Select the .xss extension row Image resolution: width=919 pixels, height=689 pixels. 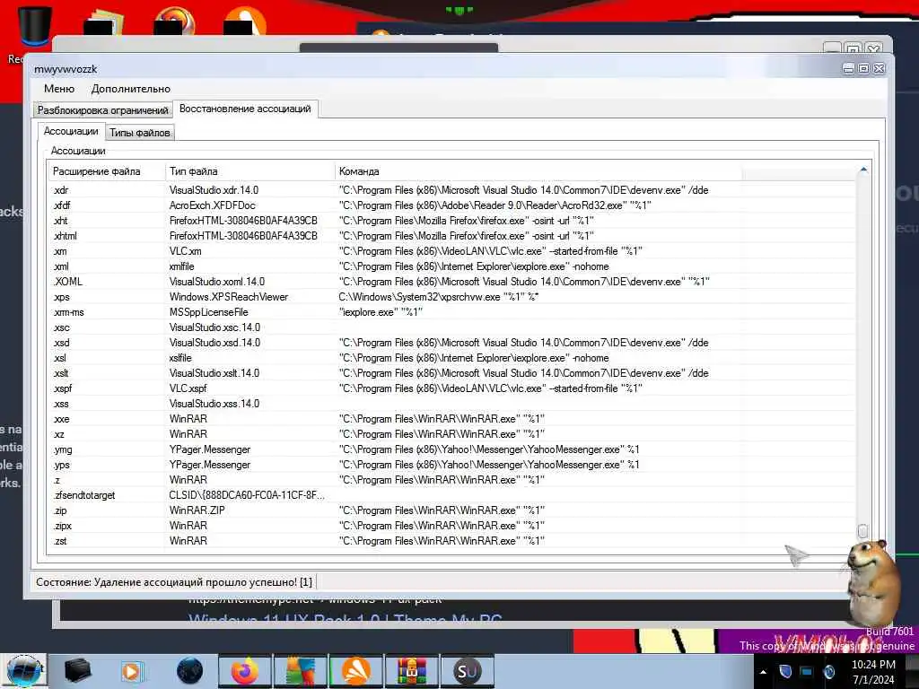(452, 403)
